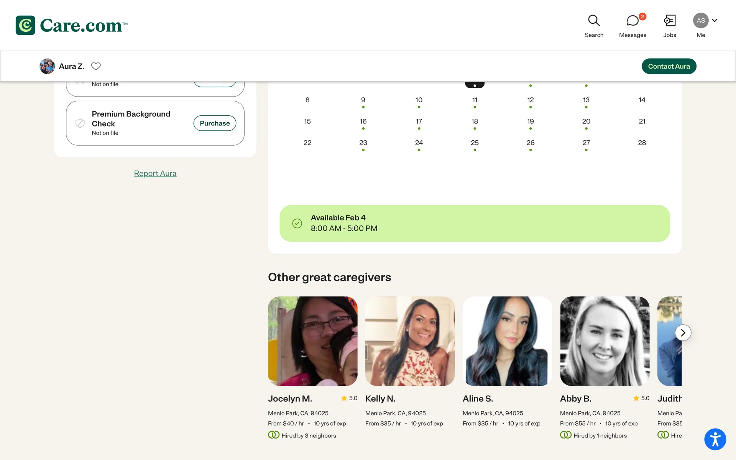Image resolution: width=736 pixels, height=460 pixels.
Task: Open the Jobs icon in header
Action: pyautogui.click(x=670, y=21)
